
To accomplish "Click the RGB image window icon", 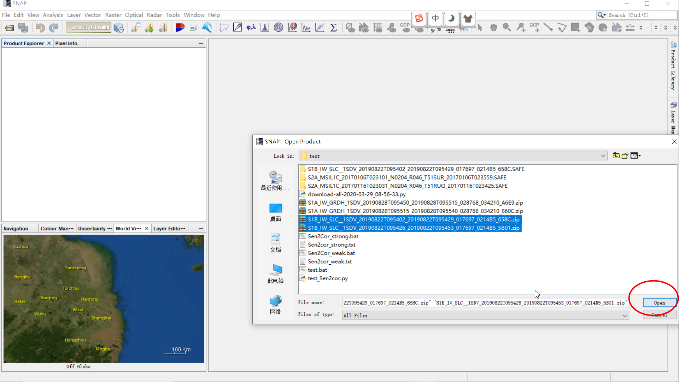I will point(180,28).
